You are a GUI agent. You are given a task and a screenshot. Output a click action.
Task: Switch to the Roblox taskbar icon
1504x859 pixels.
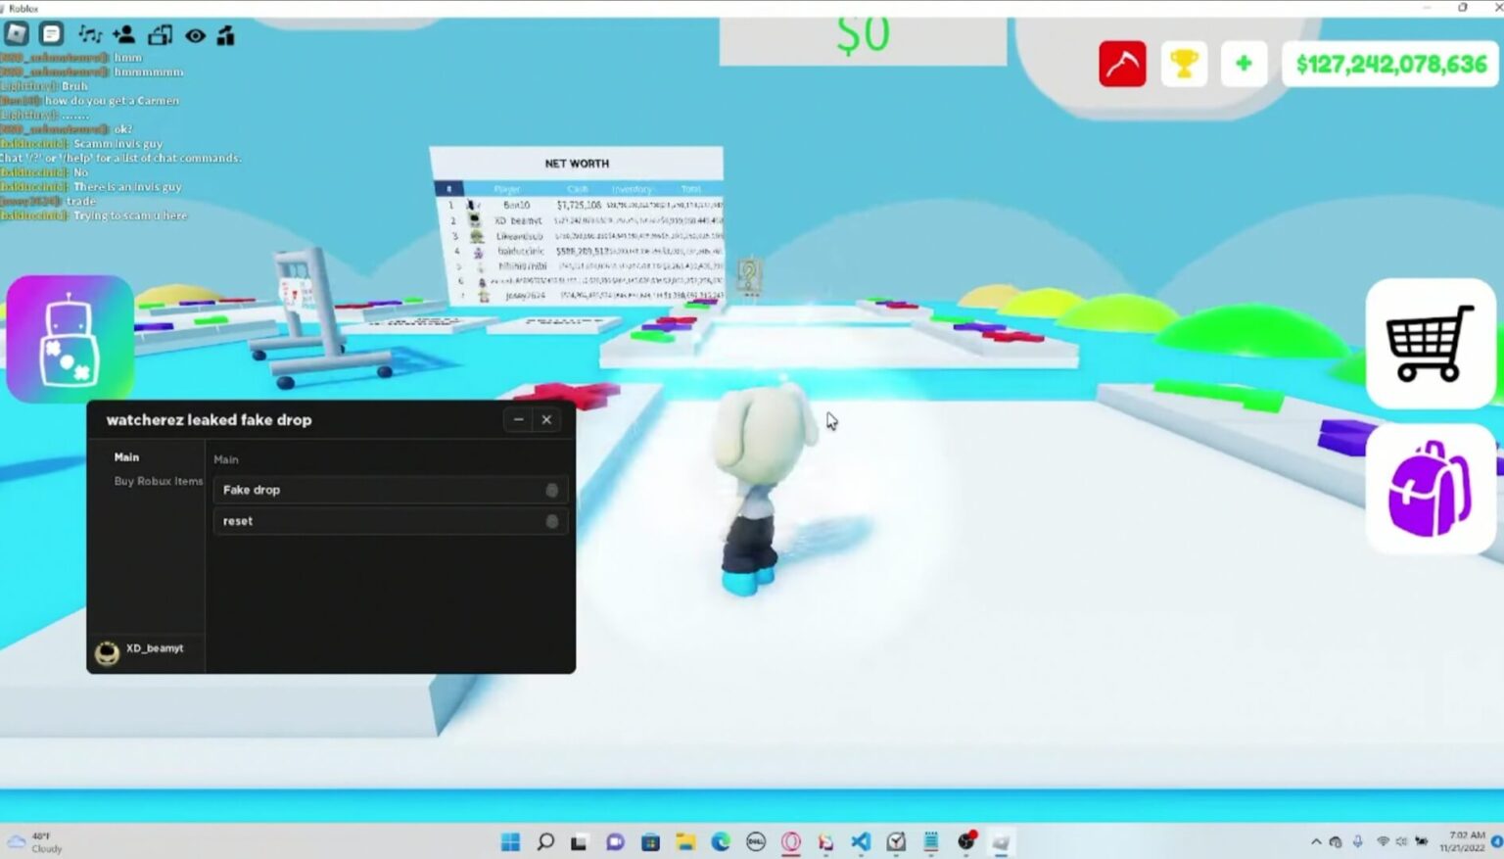1001,841
